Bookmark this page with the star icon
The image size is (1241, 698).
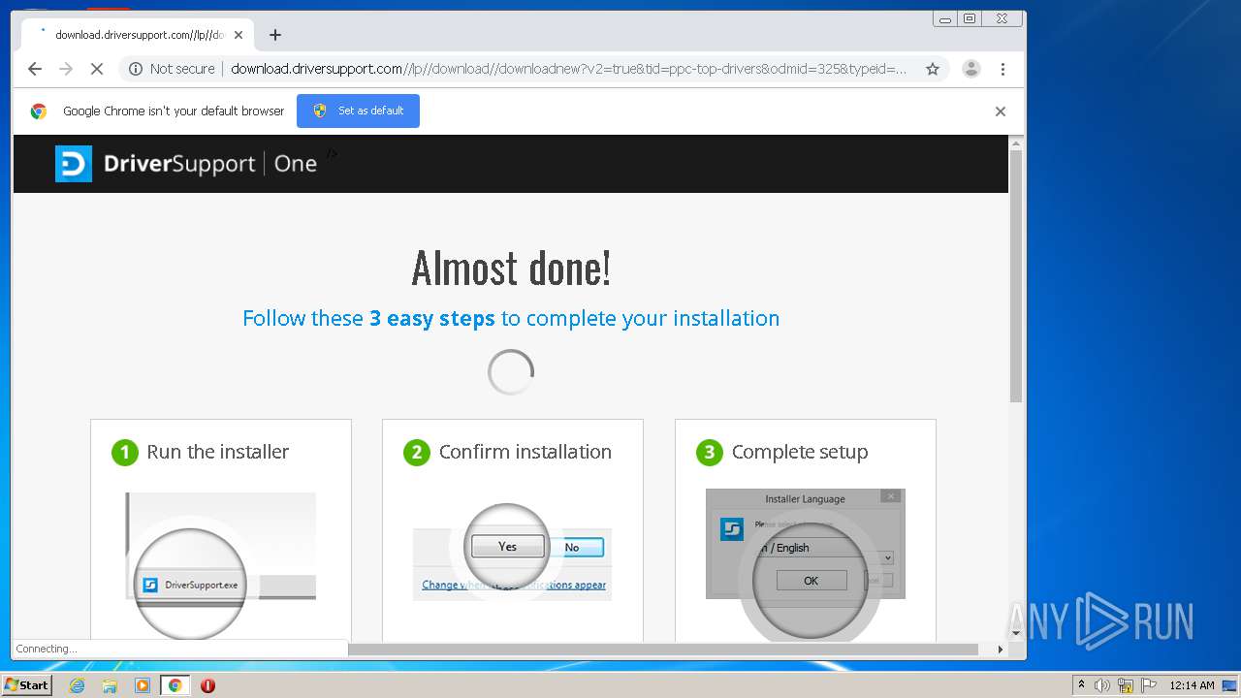(x=933, y=69)
